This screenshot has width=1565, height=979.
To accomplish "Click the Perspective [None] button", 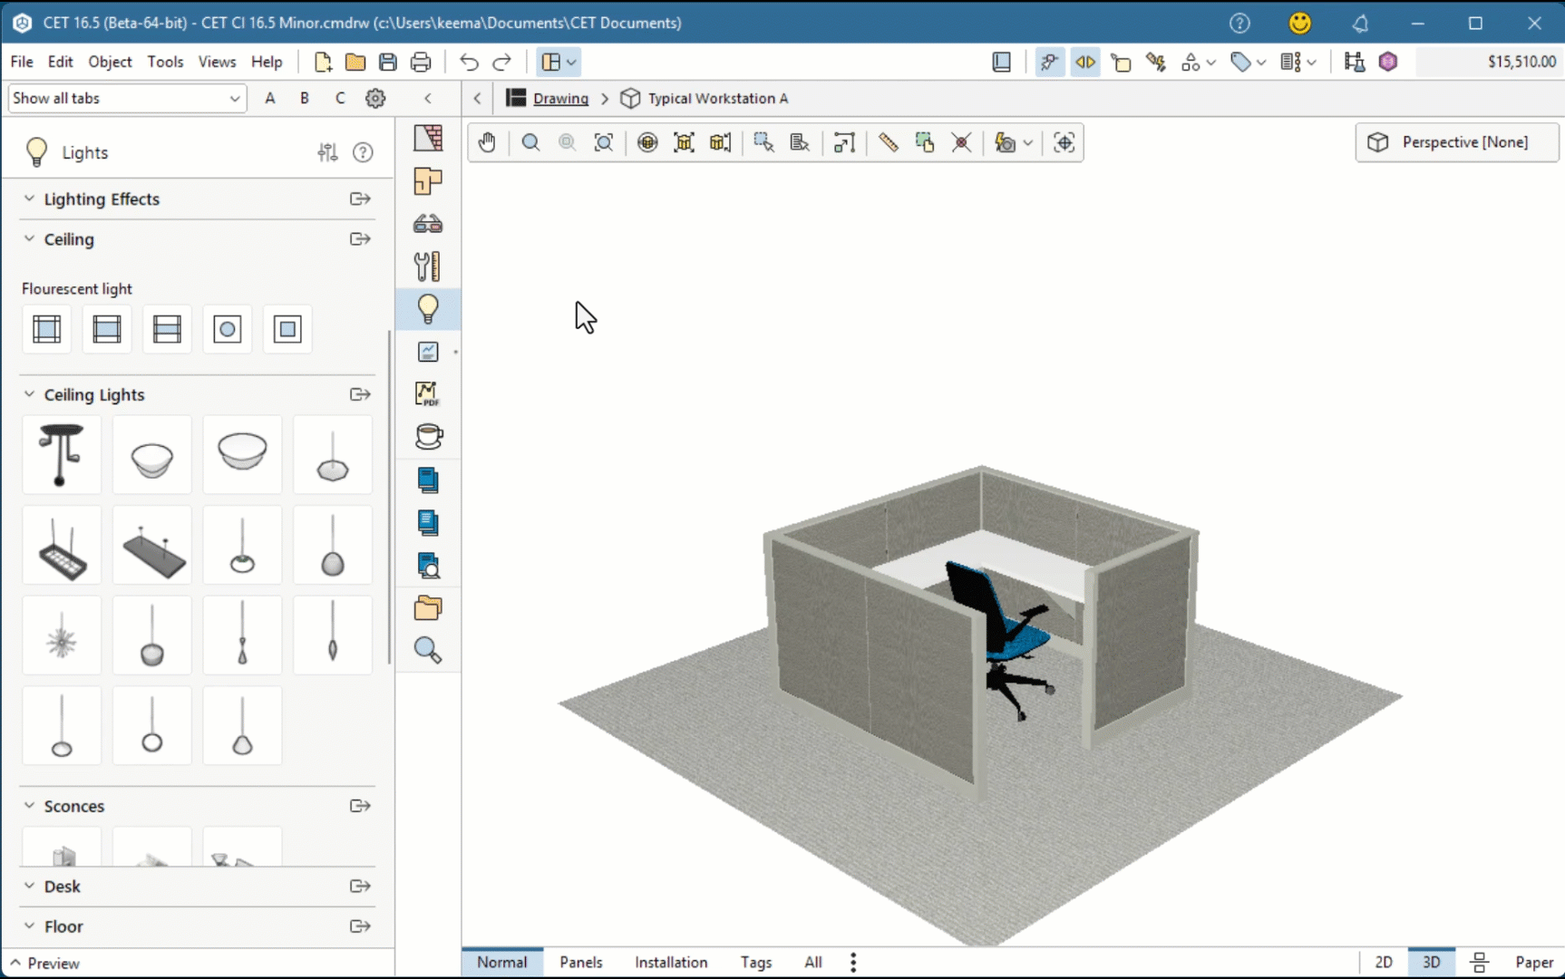I will pos(1456,142).
